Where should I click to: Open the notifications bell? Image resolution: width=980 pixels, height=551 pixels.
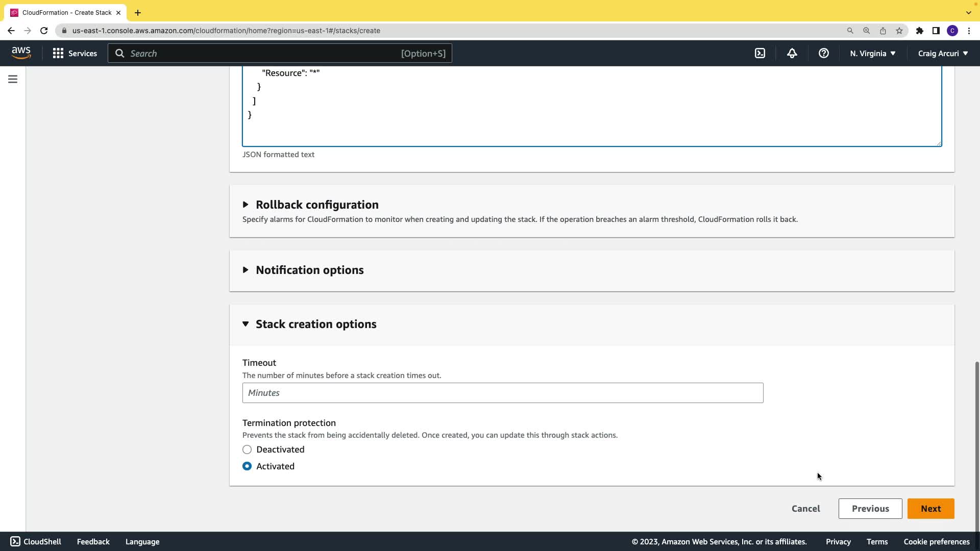pos(792,53)
